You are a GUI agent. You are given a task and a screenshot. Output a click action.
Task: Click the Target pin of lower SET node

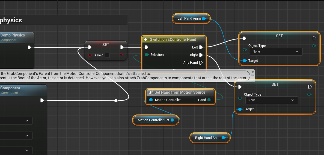(x=240, y=109)
